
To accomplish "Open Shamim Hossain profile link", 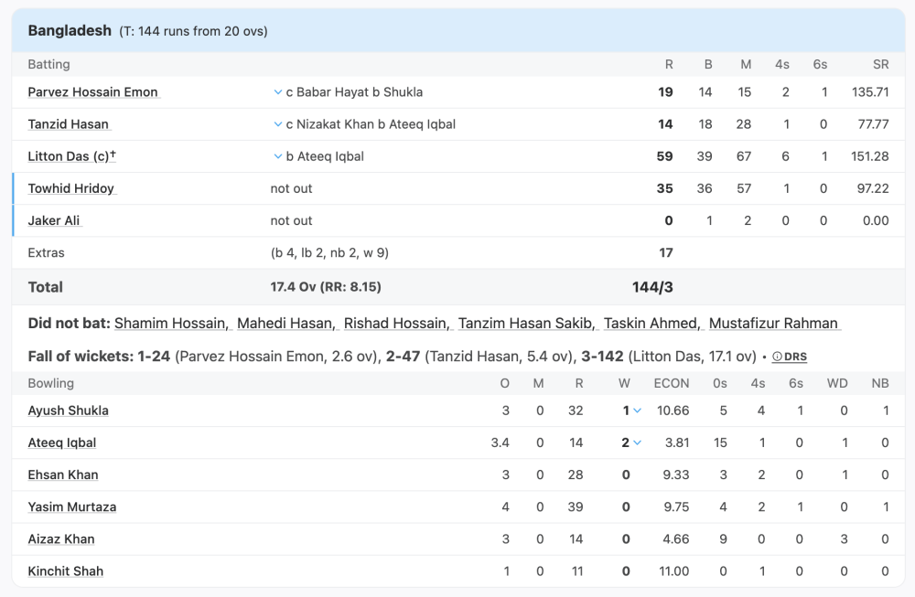I will click(x=170, y=323).
